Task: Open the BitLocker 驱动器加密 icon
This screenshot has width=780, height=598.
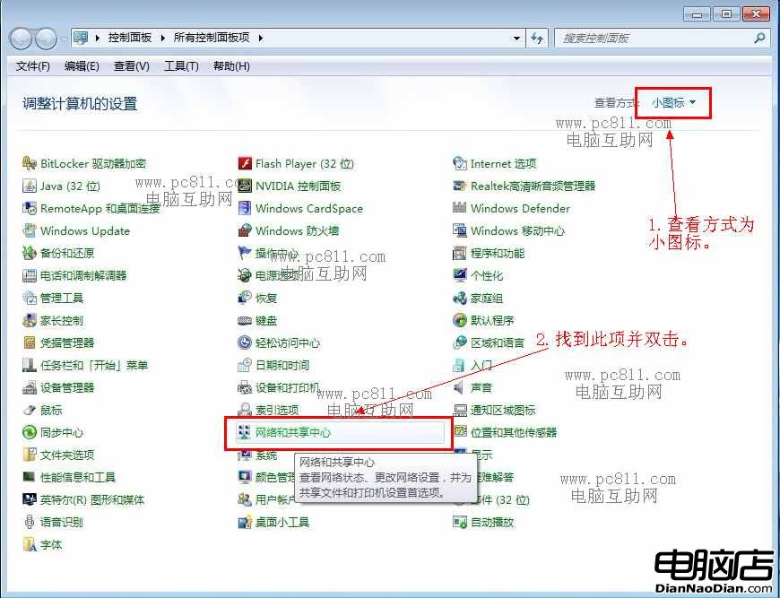Action: (30, 163)
